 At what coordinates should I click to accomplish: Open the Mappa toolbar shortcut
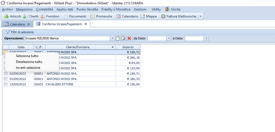pos(149,16)
